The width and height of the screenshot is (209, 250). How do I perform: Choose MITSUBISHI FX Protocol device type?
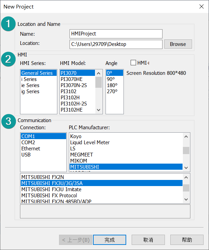(49, 196)
